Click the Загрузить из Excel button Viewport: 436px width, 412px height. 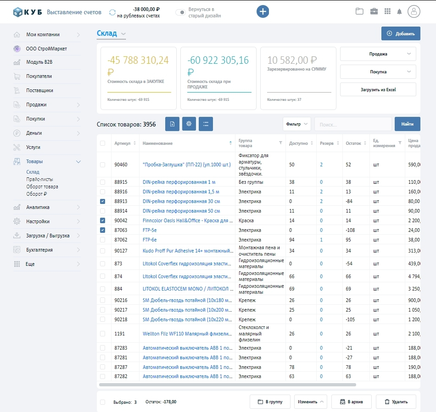[378, 89]
